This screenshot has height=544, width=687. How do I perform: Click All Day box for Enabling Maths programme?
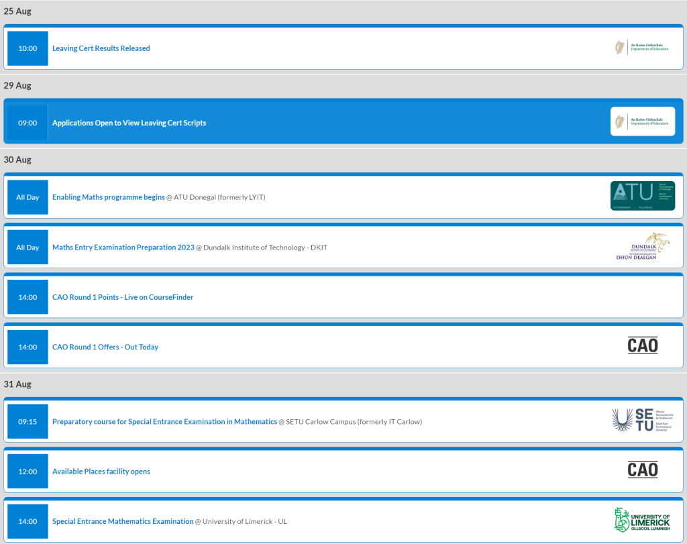[28, 197]
